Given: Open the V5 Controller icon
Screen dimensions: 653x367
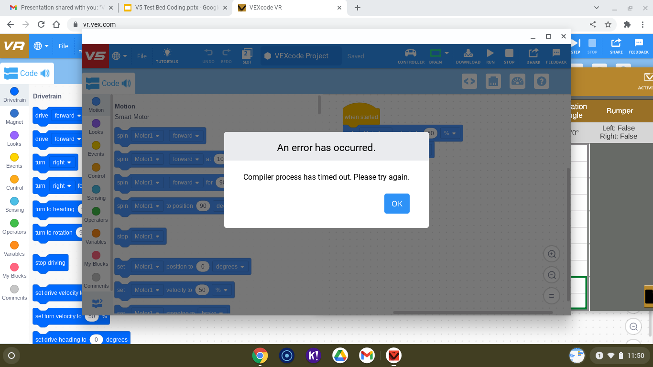Looking at the screenshot, I should (411, 56).
